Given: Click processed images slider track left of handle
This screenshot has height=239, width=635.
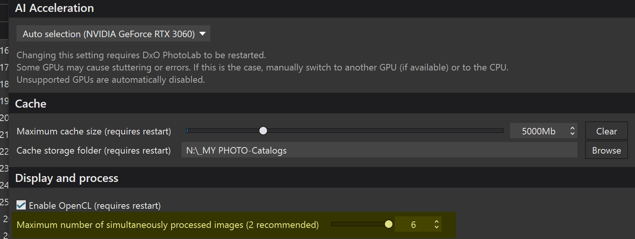Looking at the screenshot, I should (x=357, y=224).
